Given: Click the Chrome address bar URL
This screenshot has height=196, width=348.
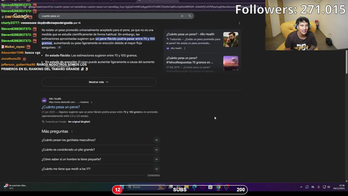Looking at the screenshot, I should (144, 7).
